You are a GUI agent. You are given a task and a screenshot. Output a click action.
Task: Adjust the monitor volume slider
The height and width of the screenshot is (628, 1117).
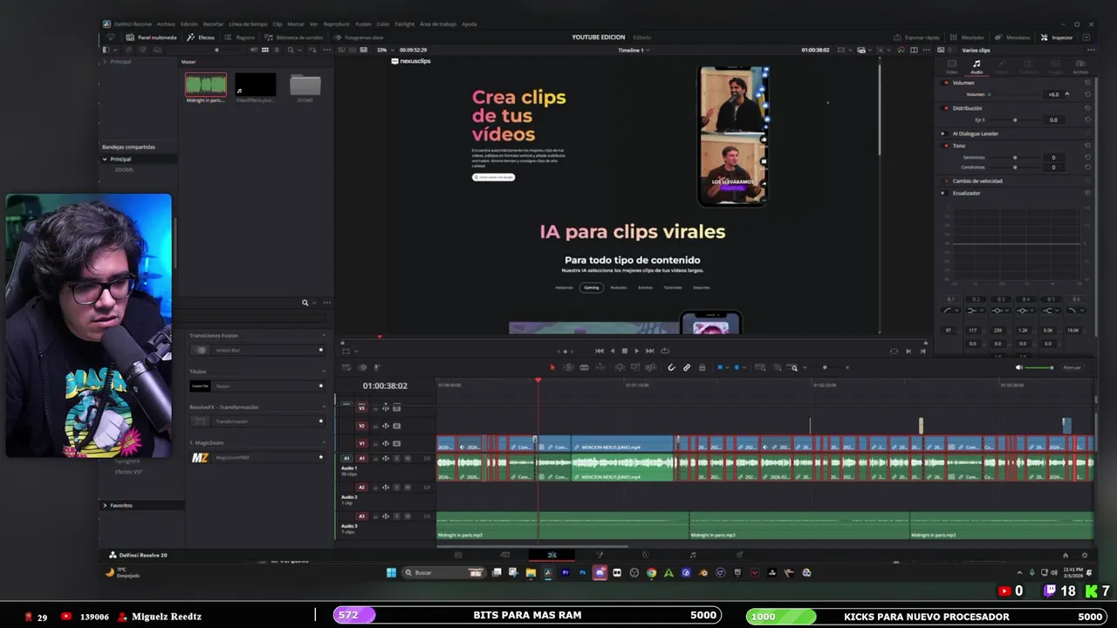(1039, 367)
